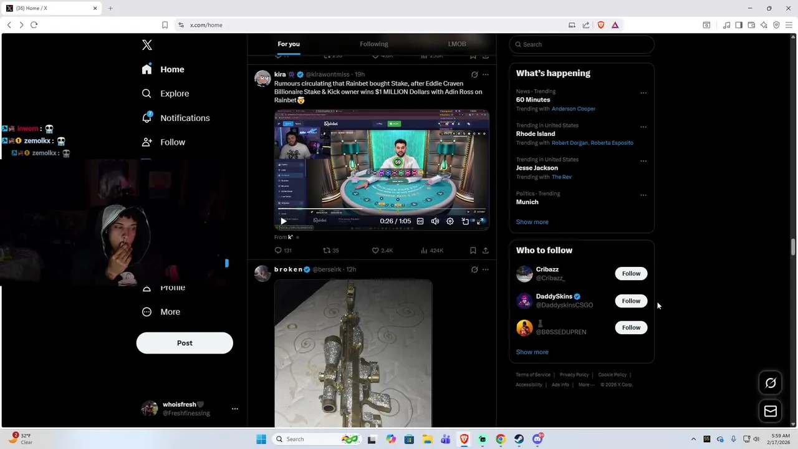Open the browser hamburger menu
This screenshot has height=449, width=798.
click(x=789, y=25)
